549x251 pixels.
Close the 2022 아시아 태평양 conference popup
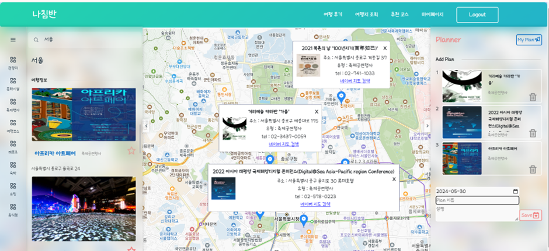pyautogui.click(x=394, y=179)
